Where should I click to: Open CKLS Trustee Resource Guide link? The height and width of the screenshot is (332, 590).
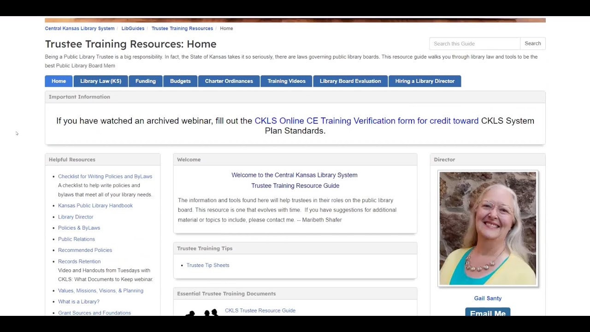(260, 310)
